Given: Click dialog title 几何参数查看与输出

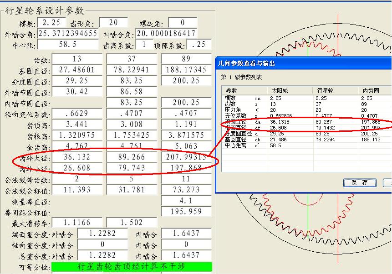Looking at the screenshot, I should click(246, 63).
